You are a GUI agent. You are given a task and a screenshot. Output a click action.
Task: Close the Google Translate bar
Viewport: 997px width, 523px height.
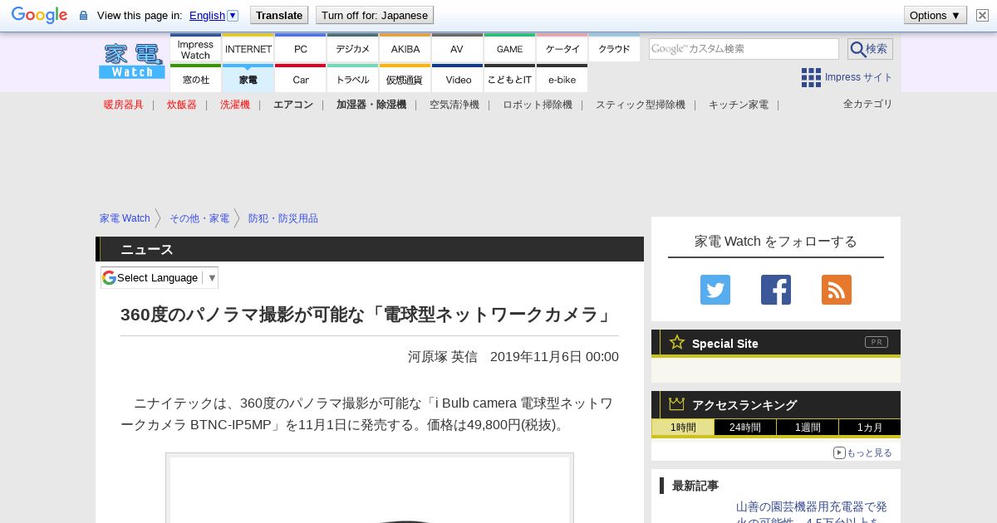(x=982, y=15)
